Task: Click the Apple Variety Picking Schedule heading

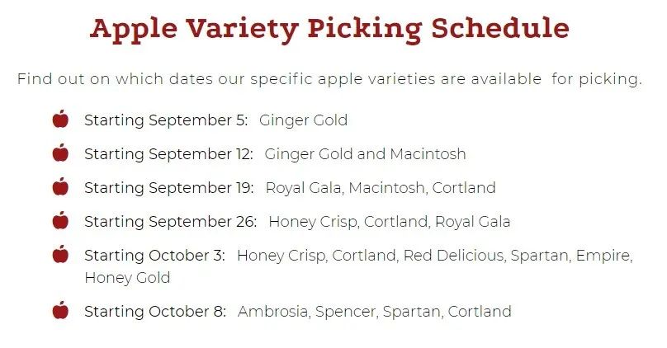Action: coord(329,29)
